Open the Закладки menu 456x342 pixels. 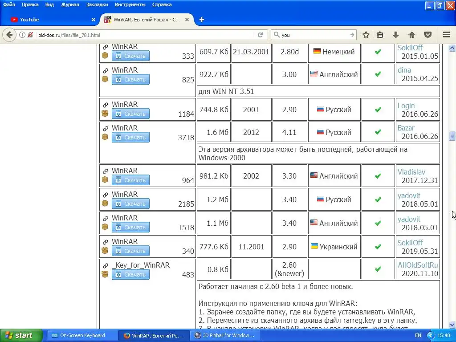[x=97, y=4]
